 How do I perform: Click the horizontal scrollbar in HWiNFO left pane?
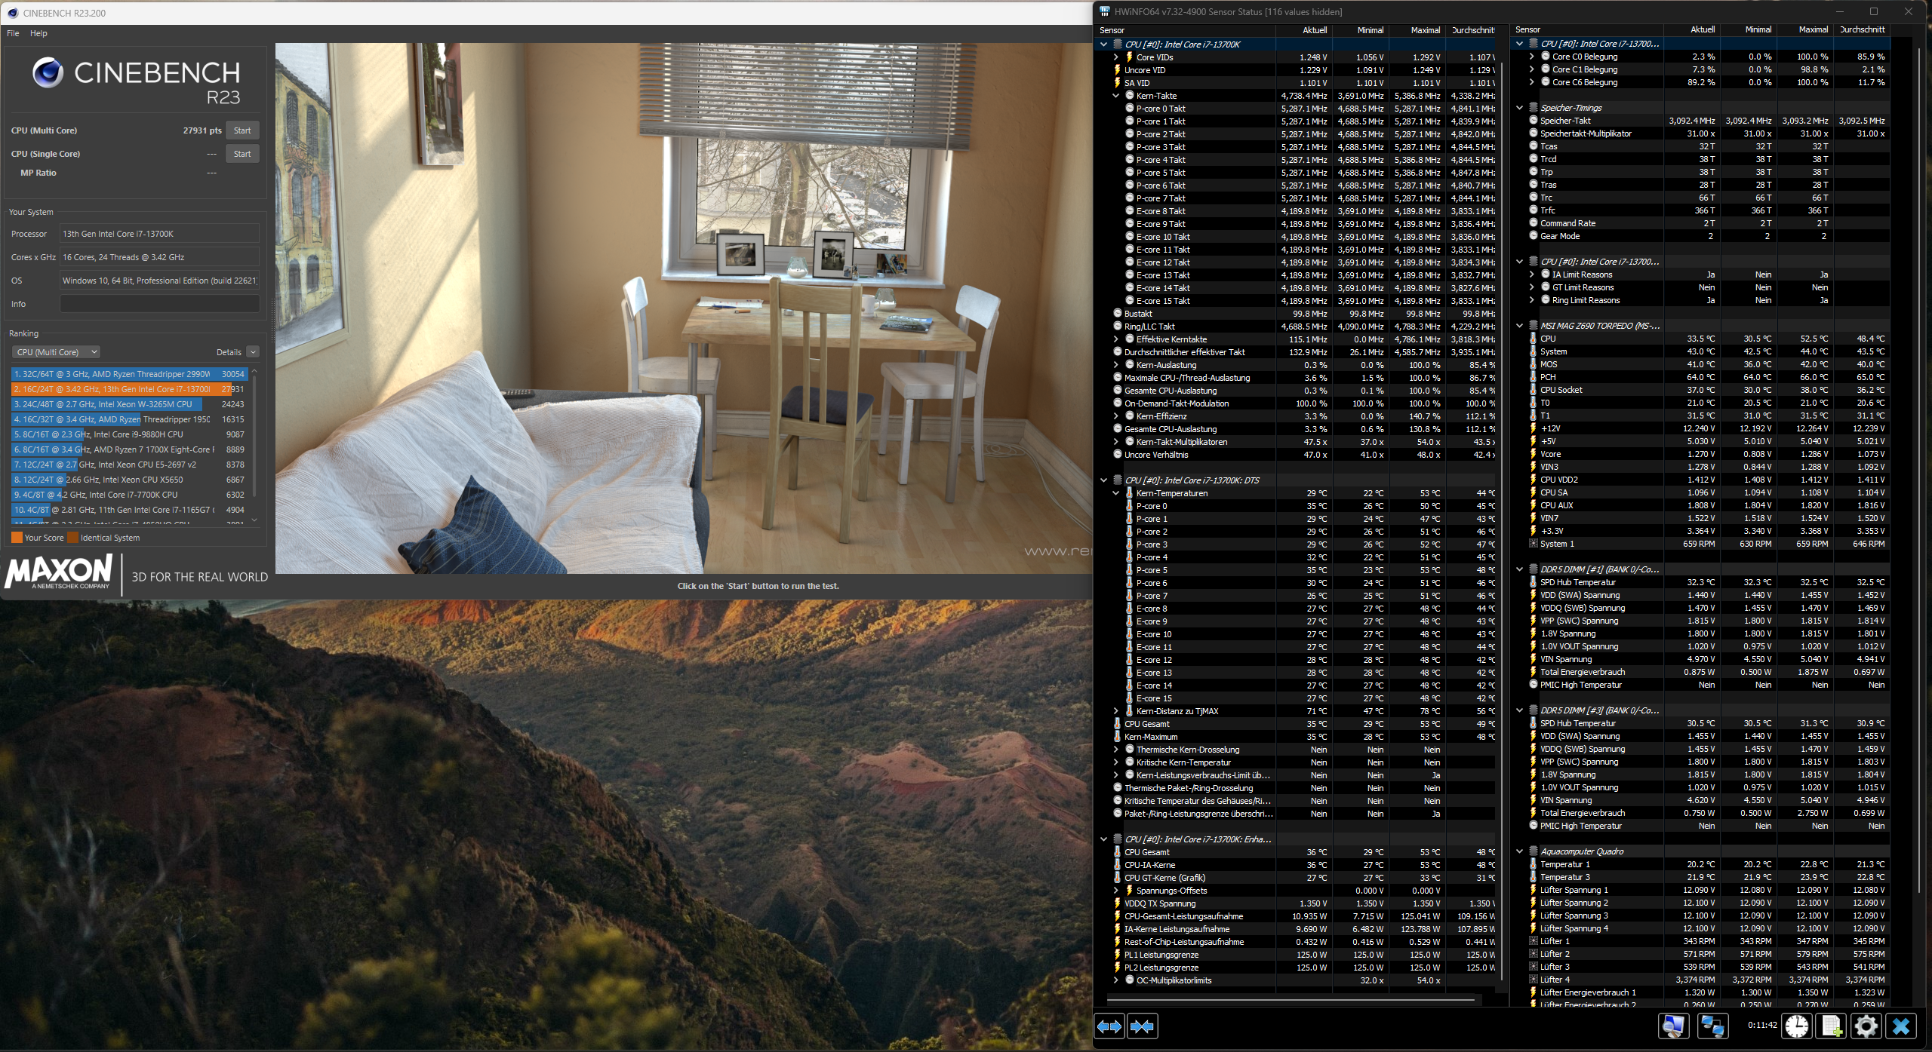point(1291,1000)
